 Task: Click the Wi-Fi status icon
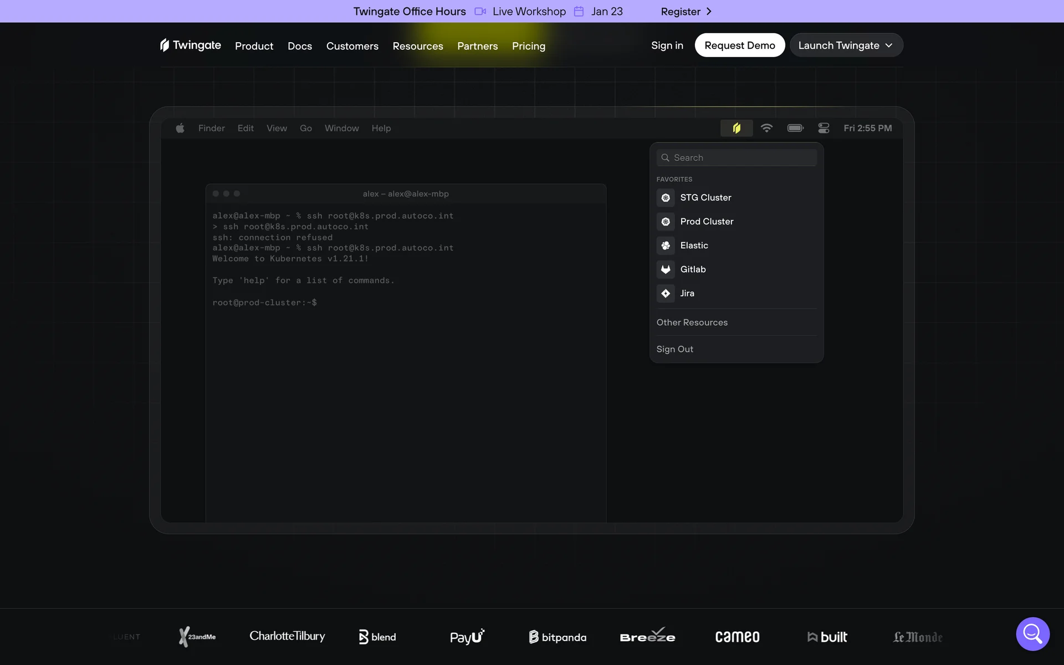pyautogui.click(x=766, y=128)
